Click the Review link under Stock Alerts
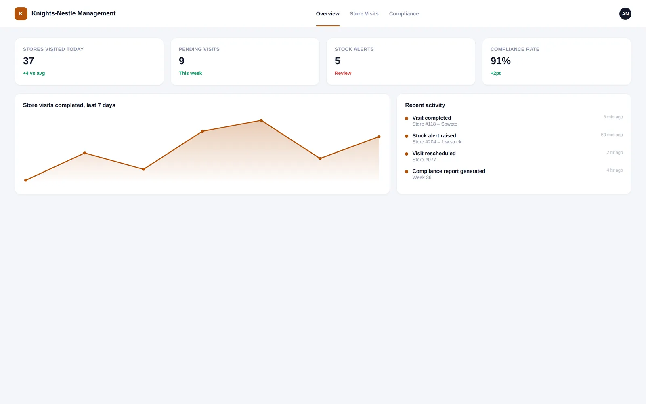646x404 pixels. [x=343, y=73]
